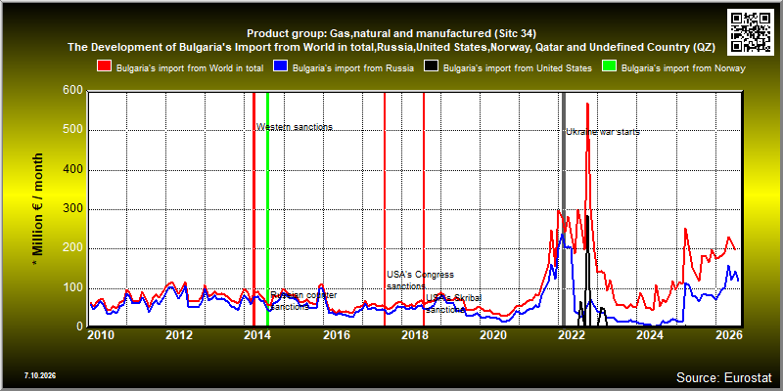The image size is (783, 391).
Task: Select legend label "Bulgaria's import from United States"
Action: click(x=518, y=68)
